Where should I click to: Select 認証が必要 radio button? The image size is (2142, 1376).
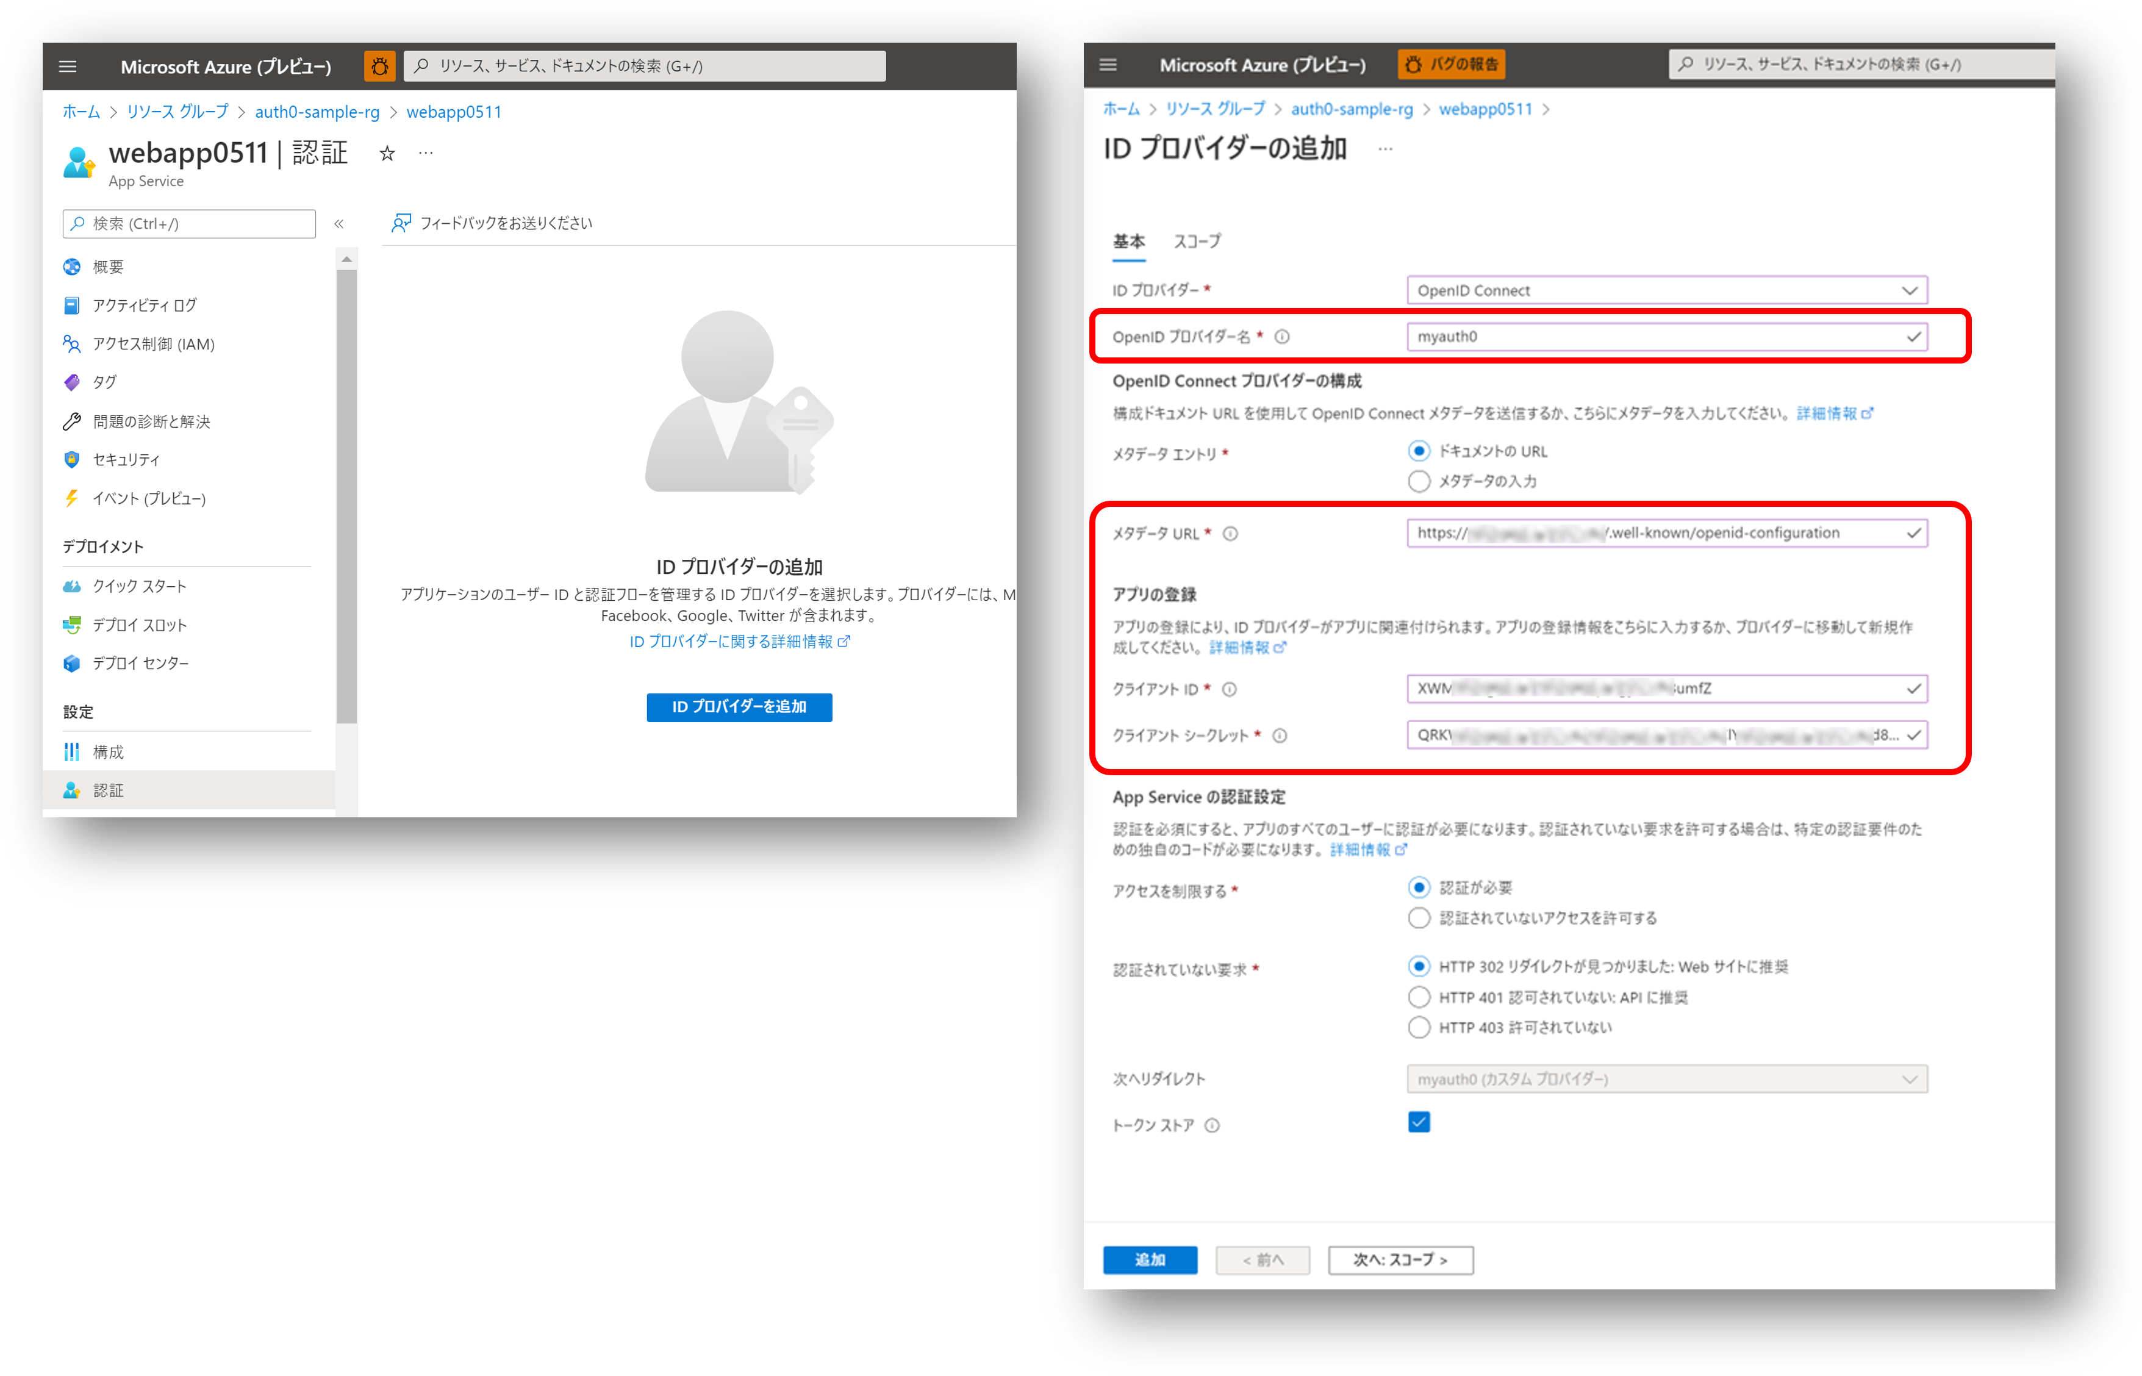(x=1419, y=887)
